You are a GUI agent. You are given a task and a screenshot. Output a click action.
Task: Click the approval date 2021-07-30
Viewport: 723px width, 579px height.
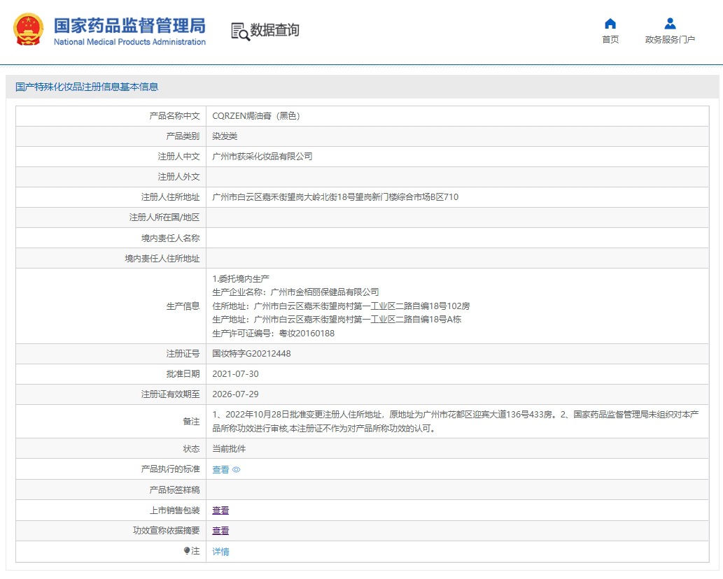pyautogui.click(x=235, y=374)
